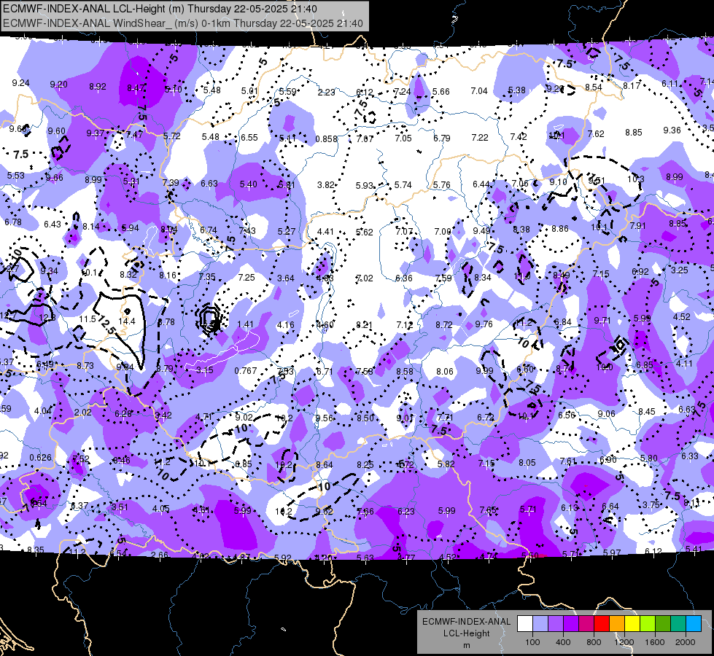Click the wind shear value '9.36'
This screenshot has width=714, height=656.
coord(672,130)
